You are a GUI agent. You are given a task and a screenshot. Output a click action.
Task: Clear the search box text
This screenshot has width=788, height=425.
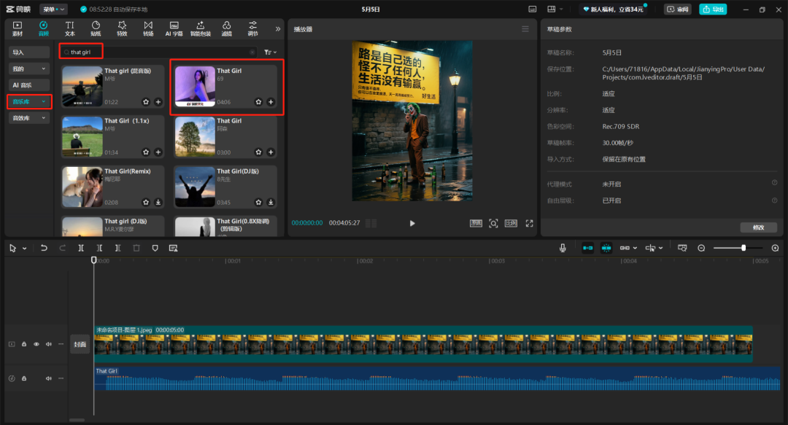point(252,52)
